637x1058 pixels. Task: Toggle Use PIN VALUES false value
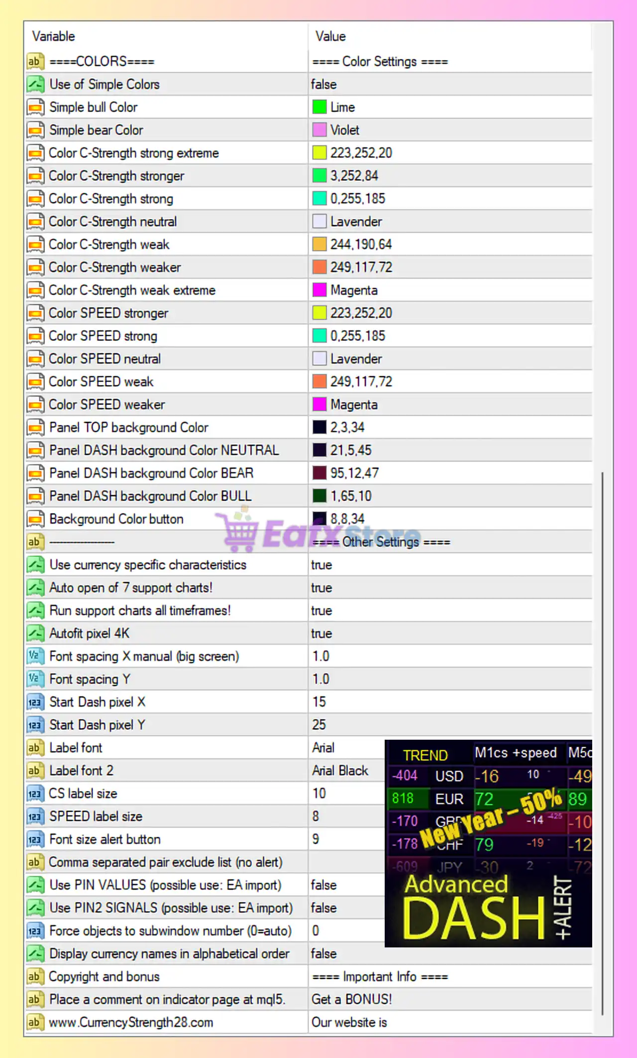click(x=323, y=885)
